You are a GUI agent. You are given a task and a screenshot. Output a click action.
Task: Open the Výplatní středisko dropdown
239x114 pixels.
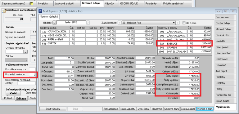25,52
